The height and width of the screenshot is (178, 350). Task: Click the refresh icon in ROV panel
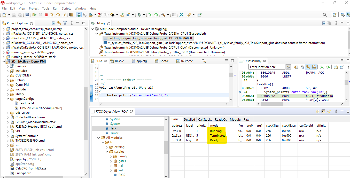(329, 112)
